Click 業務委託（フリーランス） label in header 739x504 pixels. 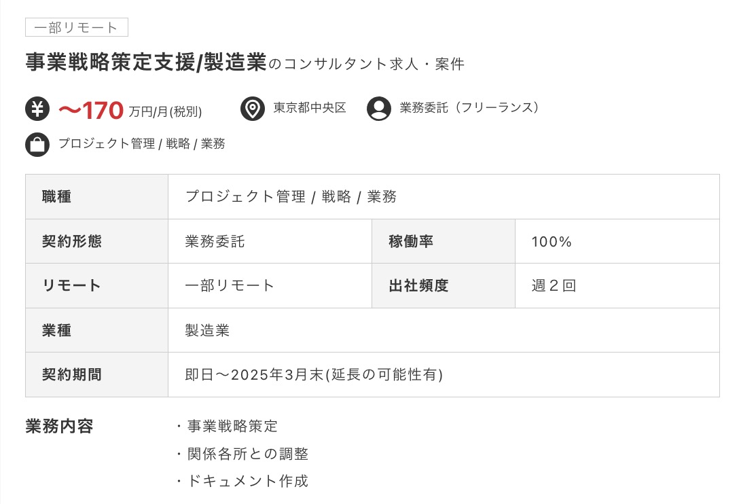pyautogui.click(x=470, y=108)
